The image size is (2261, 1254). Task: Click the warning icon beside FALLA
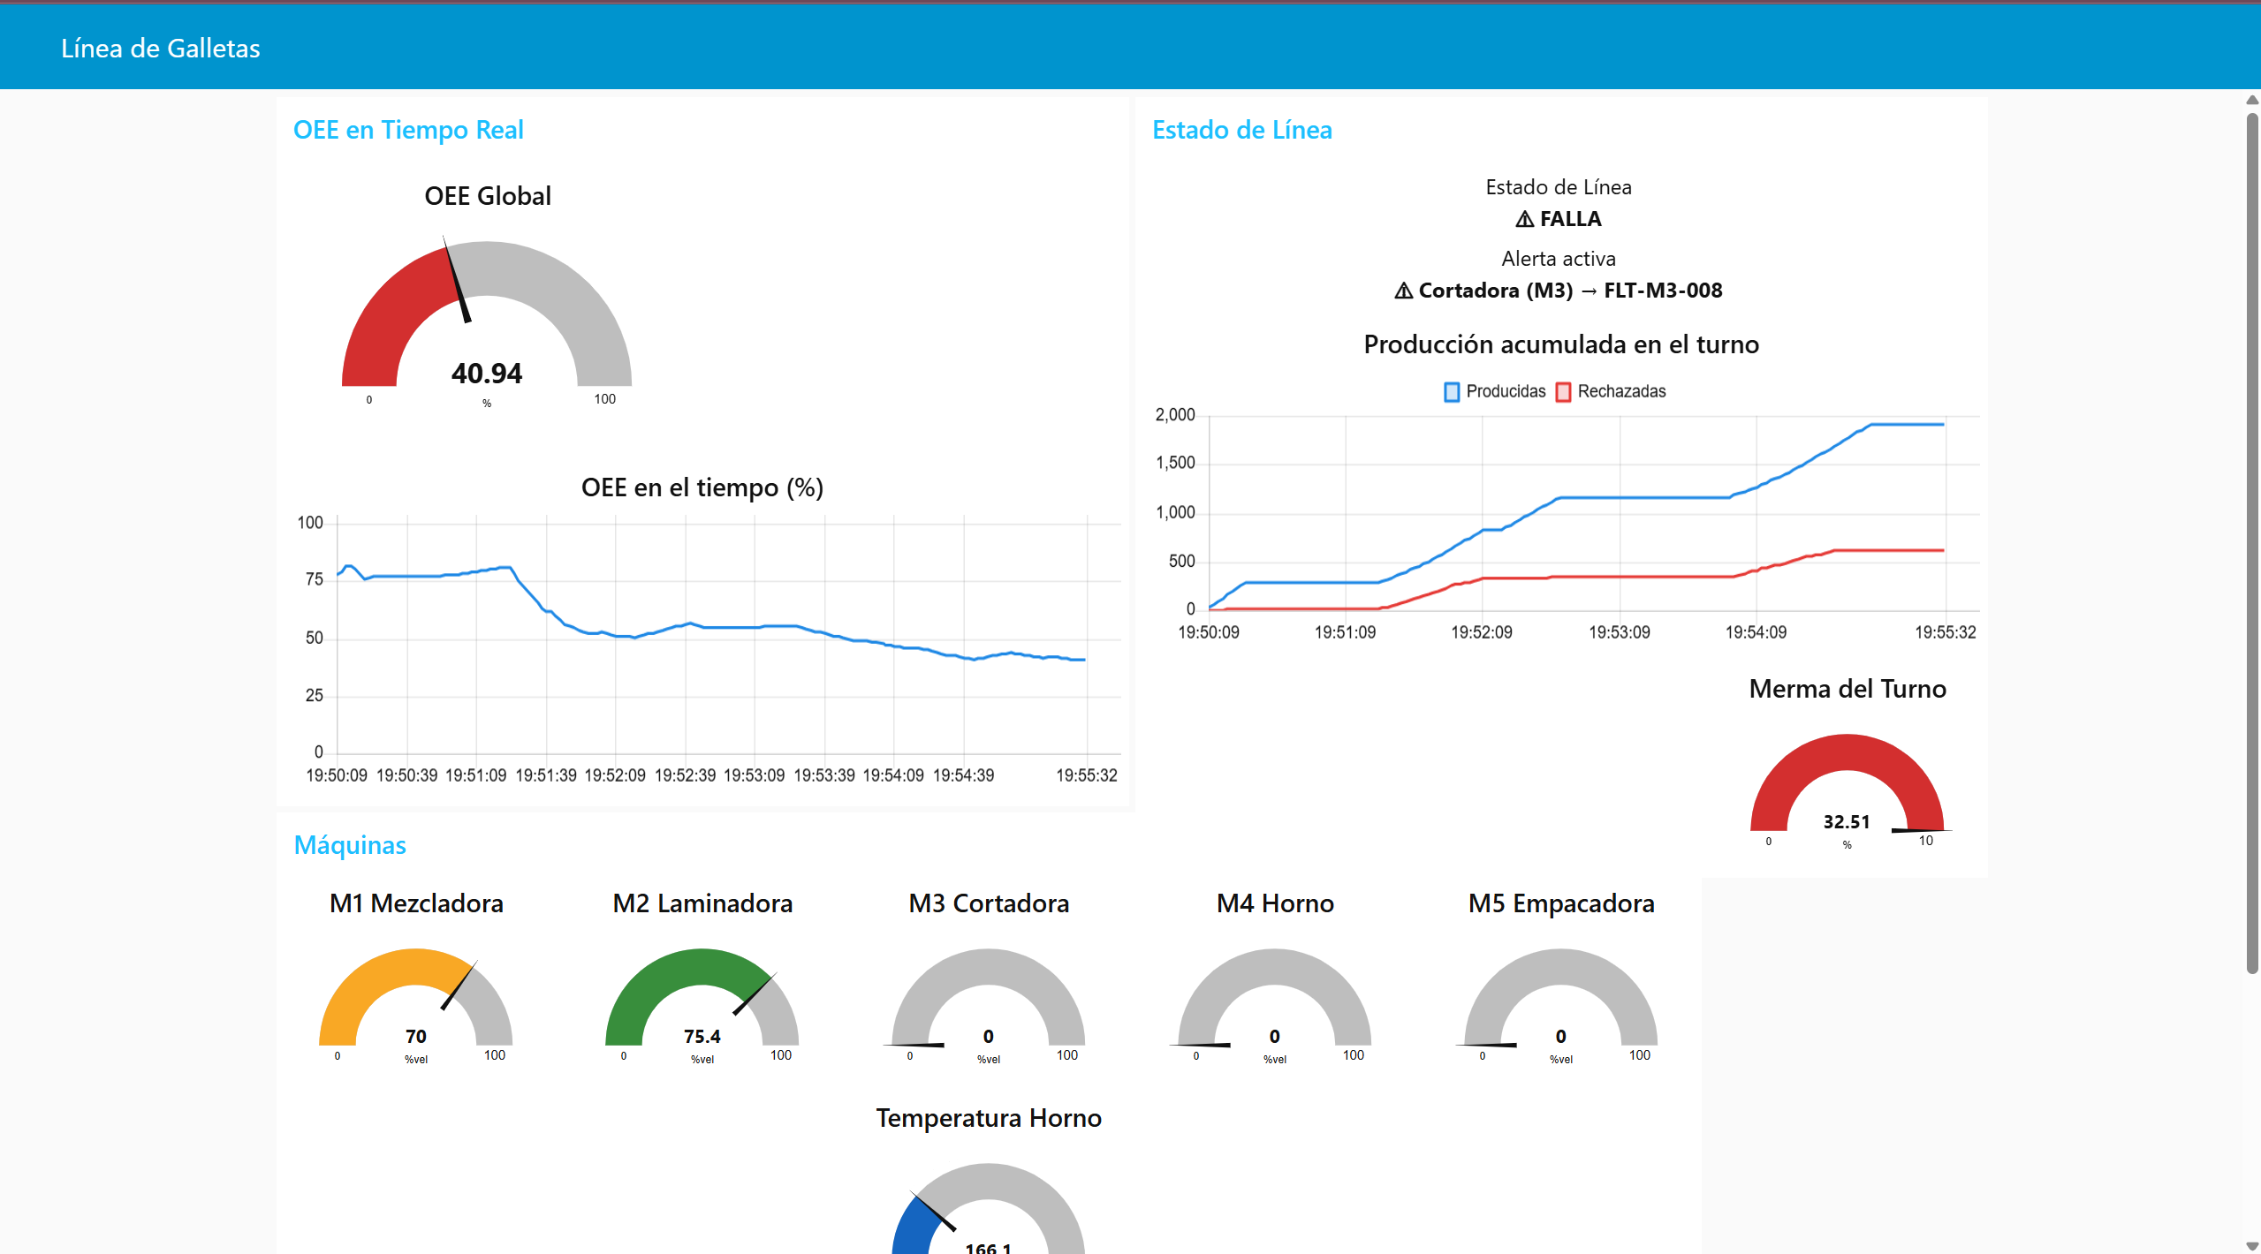pyautogui.click(x=1525, y=219)
